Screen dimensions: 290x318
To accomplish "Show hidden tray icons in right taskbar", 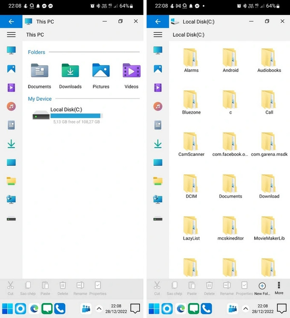I will point(246,309).
